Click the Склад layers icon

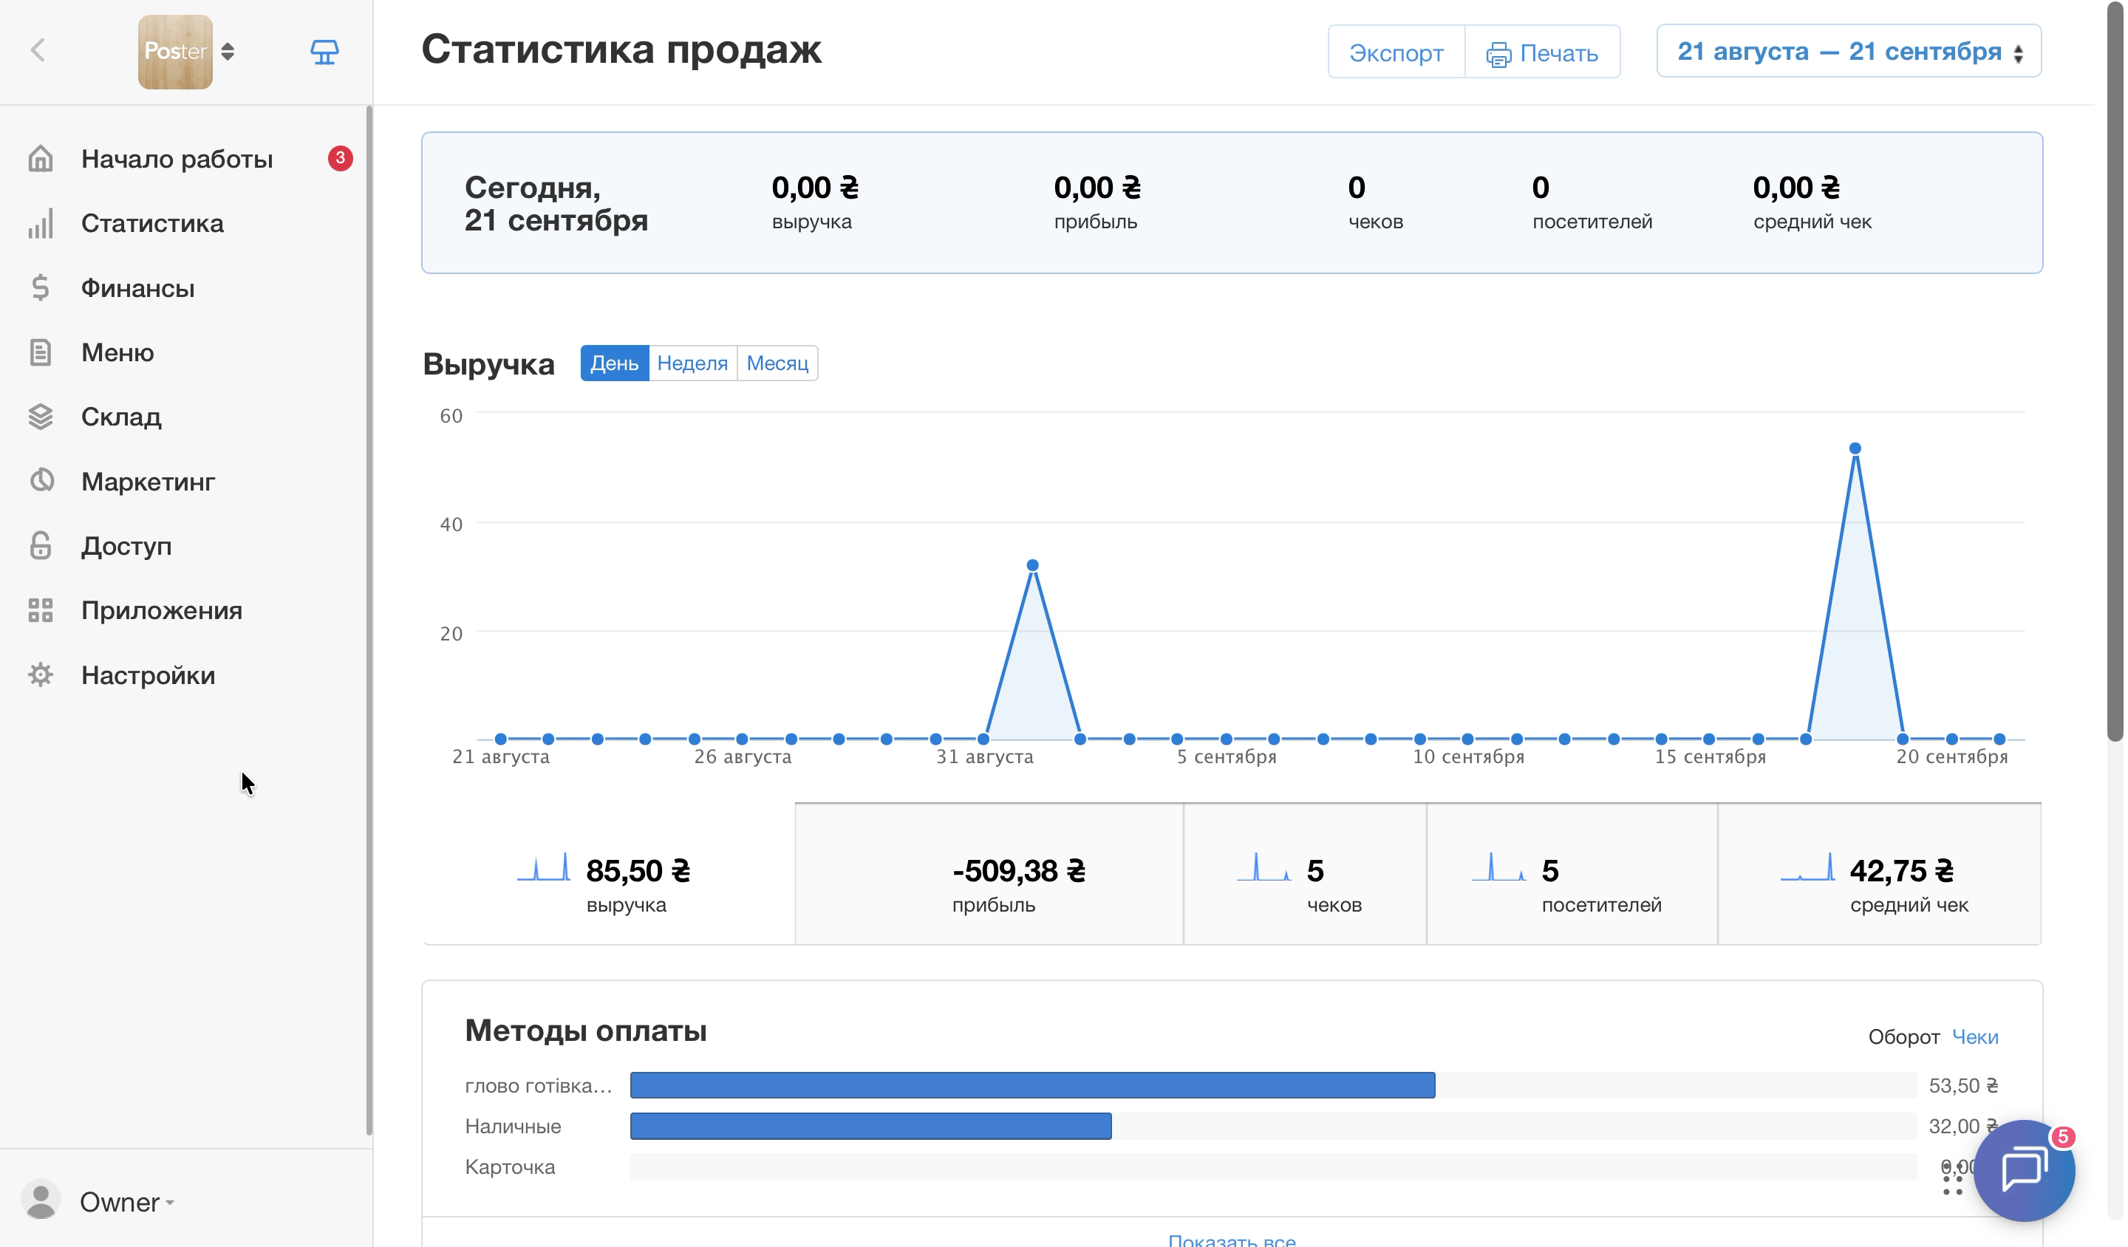pos(41,416)
